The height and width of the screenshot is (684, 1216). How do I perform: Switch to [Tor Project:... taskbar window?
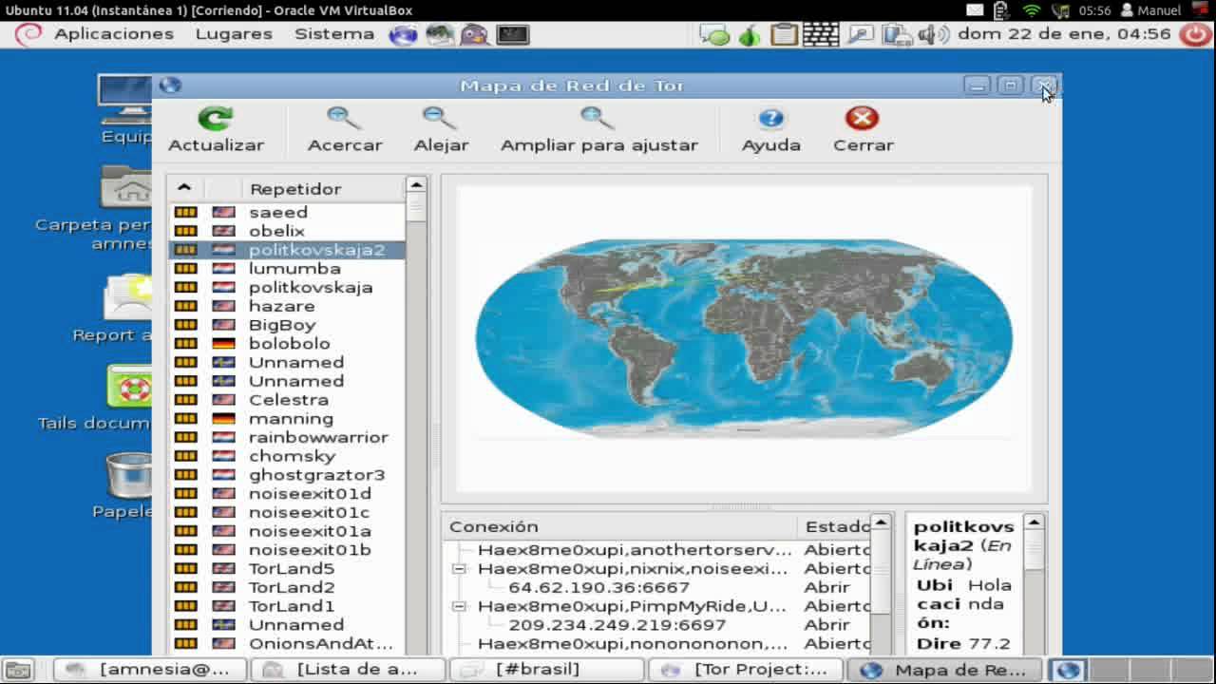click(746, 670)
